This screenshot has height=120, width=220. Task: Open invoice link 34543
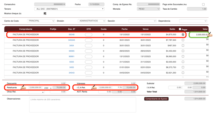[x=72, y=73]
